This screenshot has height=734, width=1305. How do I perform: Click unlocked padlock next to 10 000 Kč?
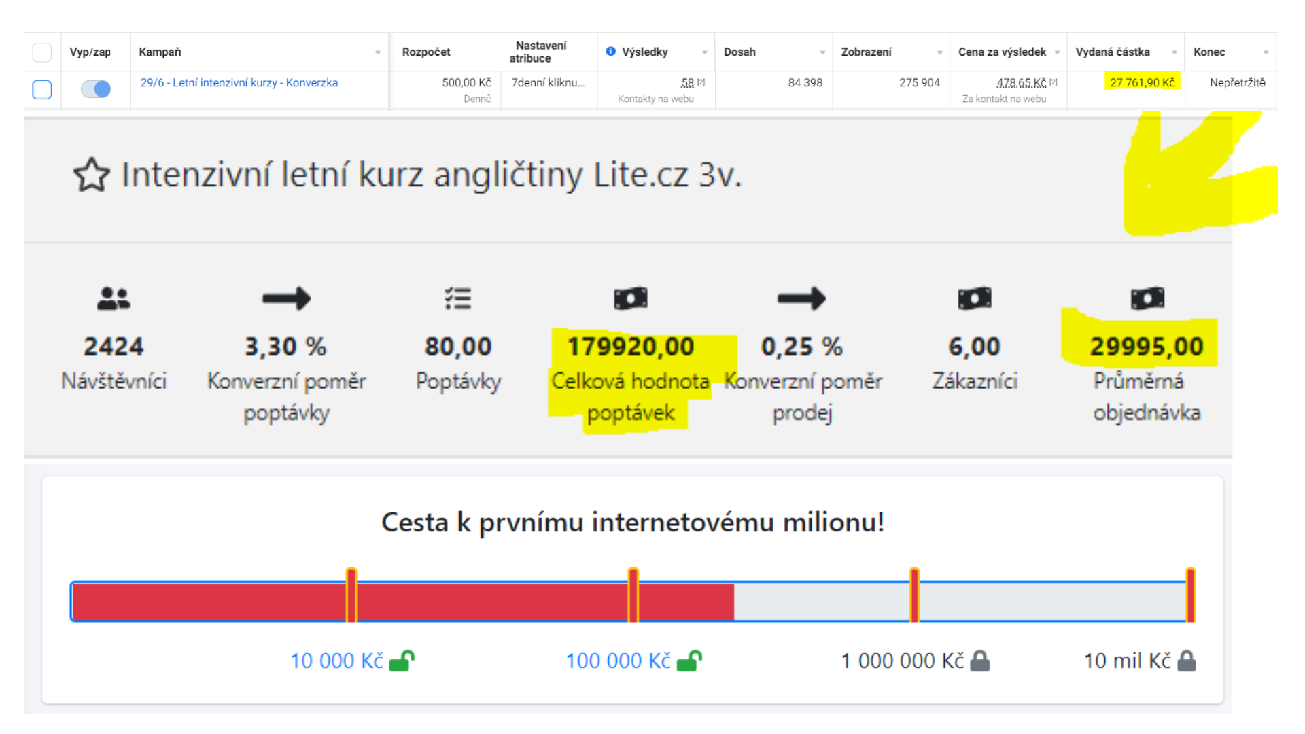tap(402, 661)
